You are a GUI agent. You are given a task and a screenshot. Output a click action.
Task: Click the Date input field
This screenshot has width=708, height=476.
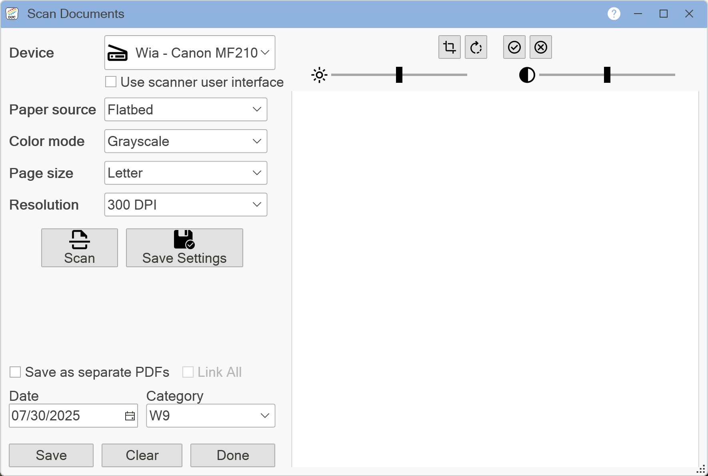click(64, 416)
